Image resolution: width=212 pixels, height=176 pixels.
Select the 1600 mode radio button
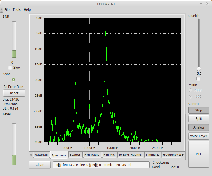pos(191,96)
